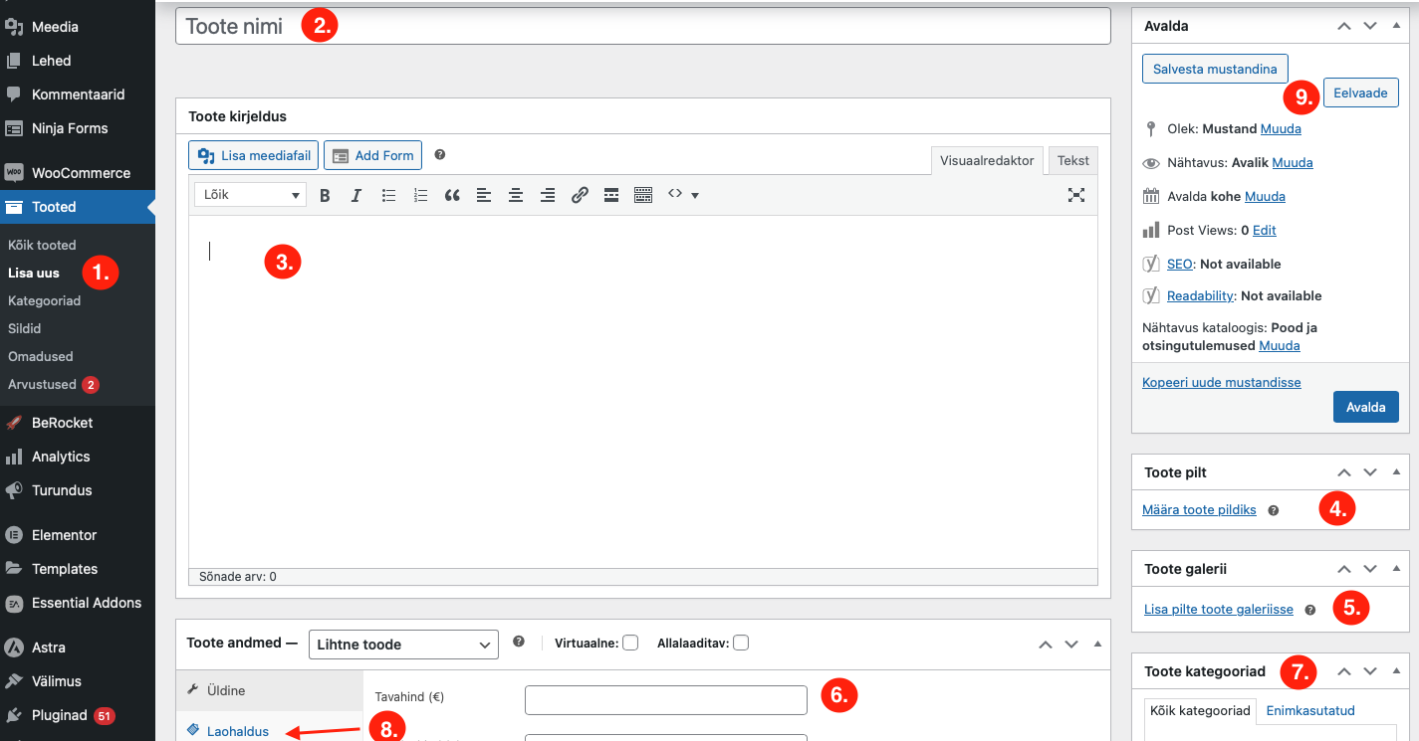Show the toolbar toggle keyboard icon
Viewport: 1419px width, 741px height.
point(643,195)
